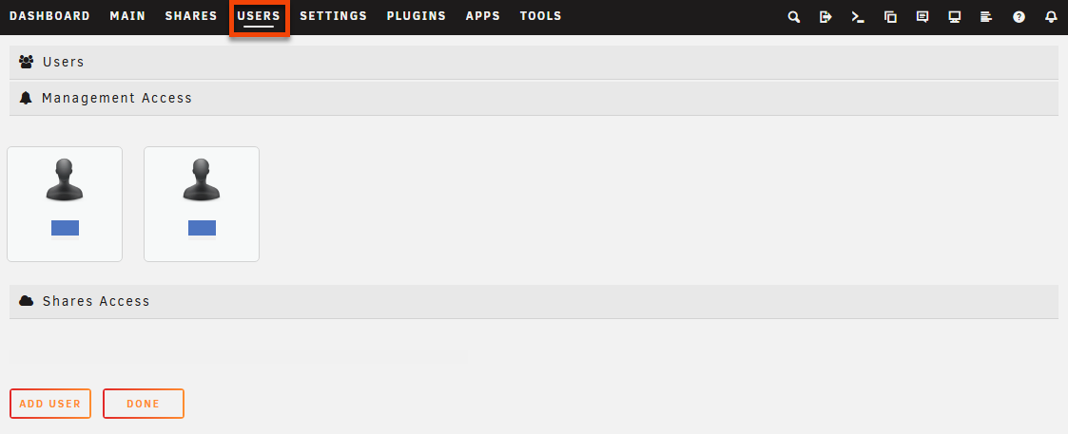Open the notifications bell icon
This screenshot has height=434, width=1068.
coord(1051,17)
